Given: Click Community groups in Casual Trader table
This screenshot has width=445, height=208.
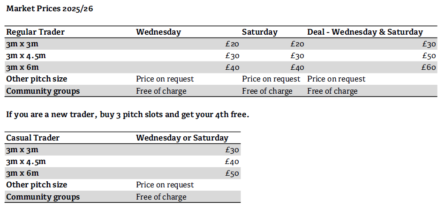Looking at the screenshot, I should (x=43, y=197).
